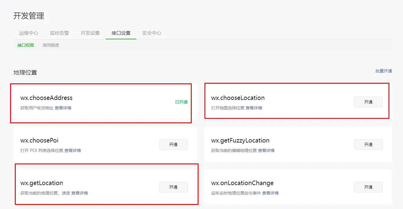Open the 开发设置 tab
Screen dimensions: 403x209
90,33
